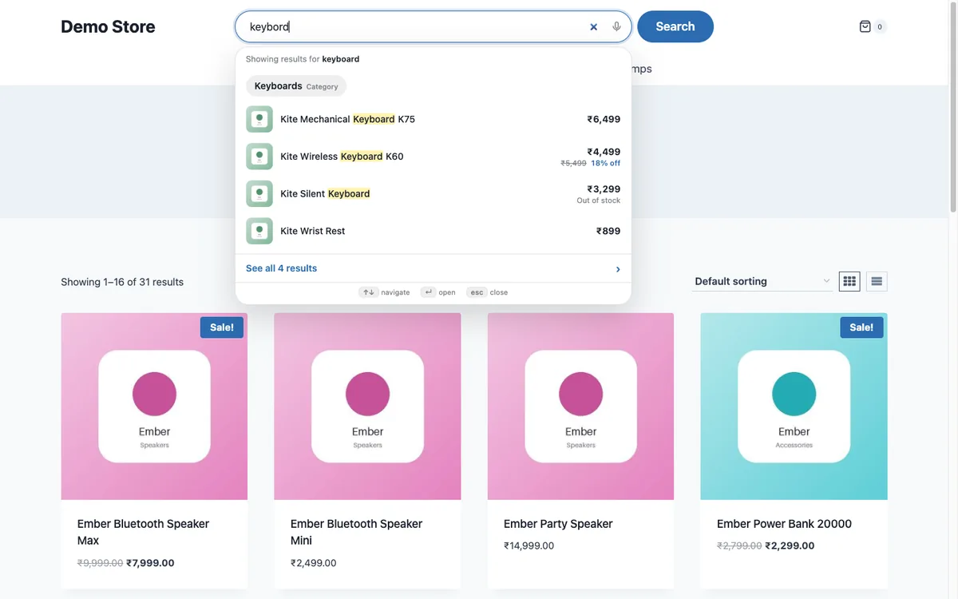Click the ₹6,499 price in suggestions

(x=604, y=119)
